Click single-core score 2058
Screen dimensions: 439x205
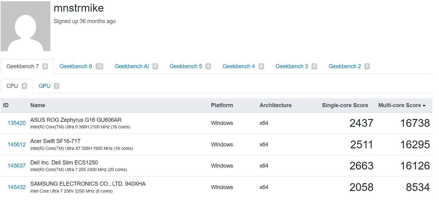[361, 187]
